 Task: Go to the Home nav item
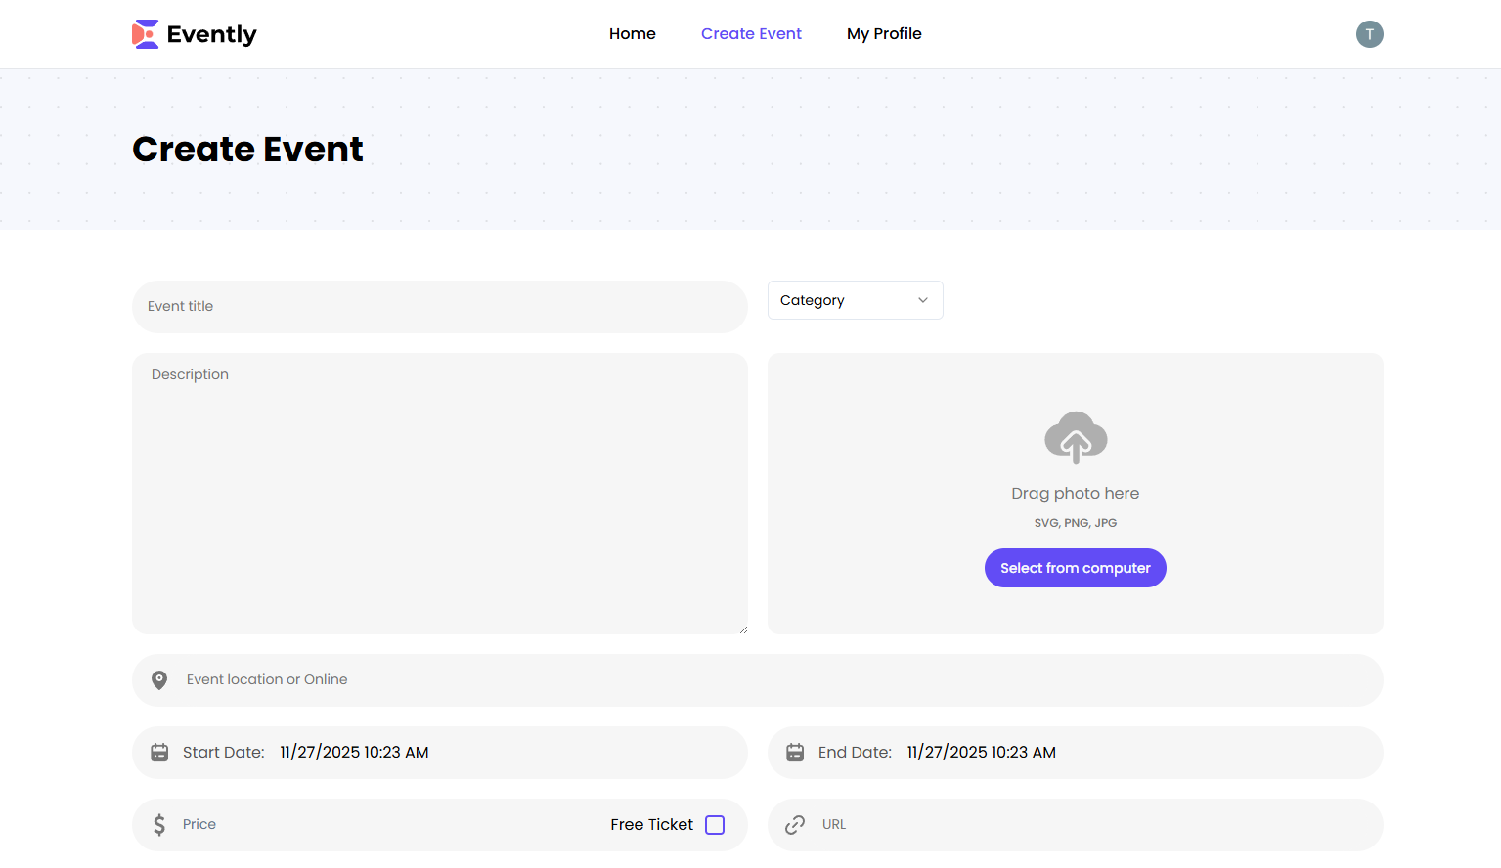(x=632, y=34)
